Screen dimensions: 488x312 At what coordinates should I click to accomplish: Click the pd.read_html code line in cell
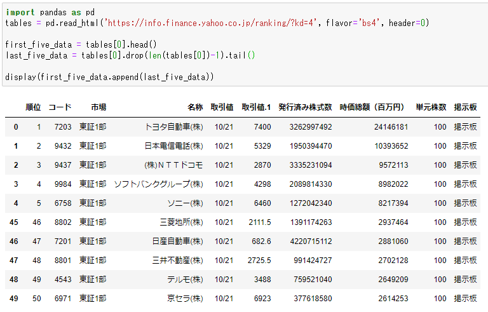(217, 23)
